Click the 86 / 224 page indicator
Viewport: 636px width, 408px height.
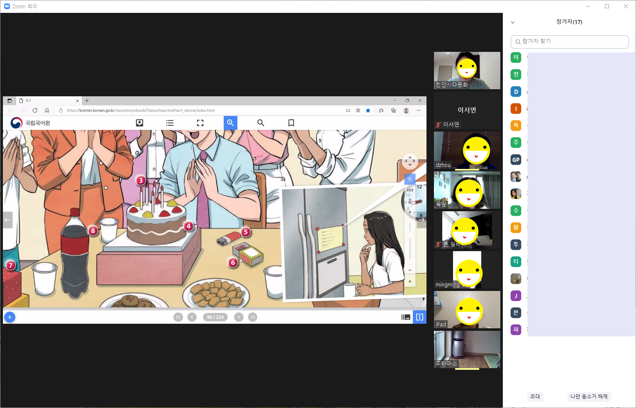(215, 317)
